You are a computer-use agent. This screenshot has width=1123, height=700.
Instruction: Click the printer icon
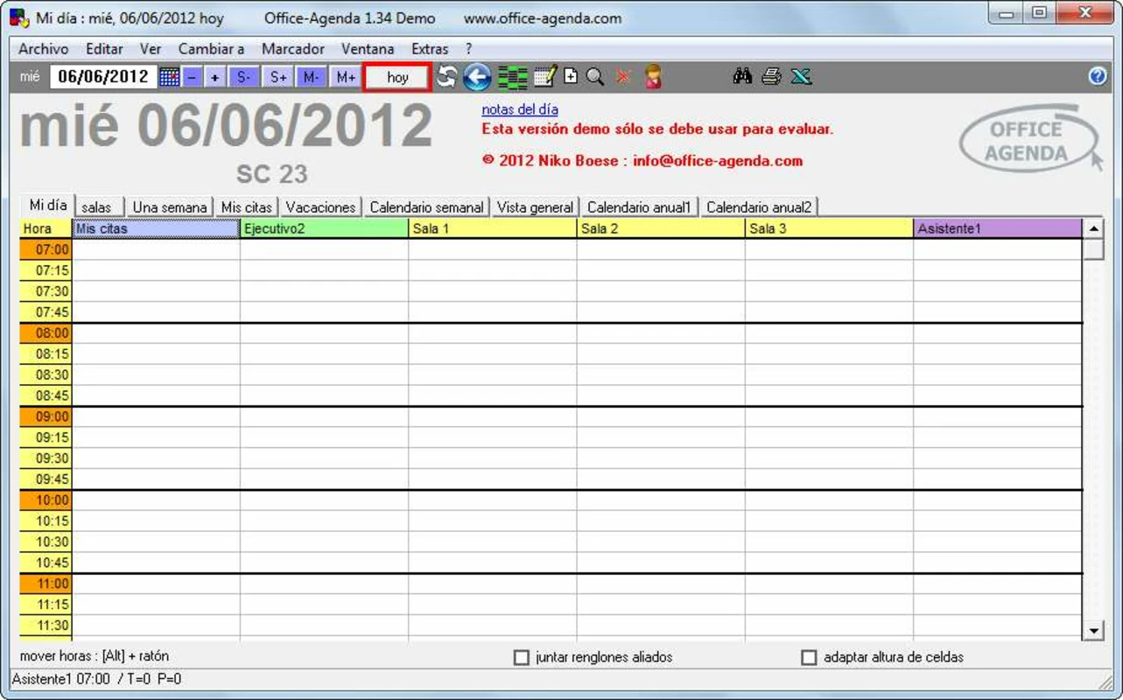(771, 77)
